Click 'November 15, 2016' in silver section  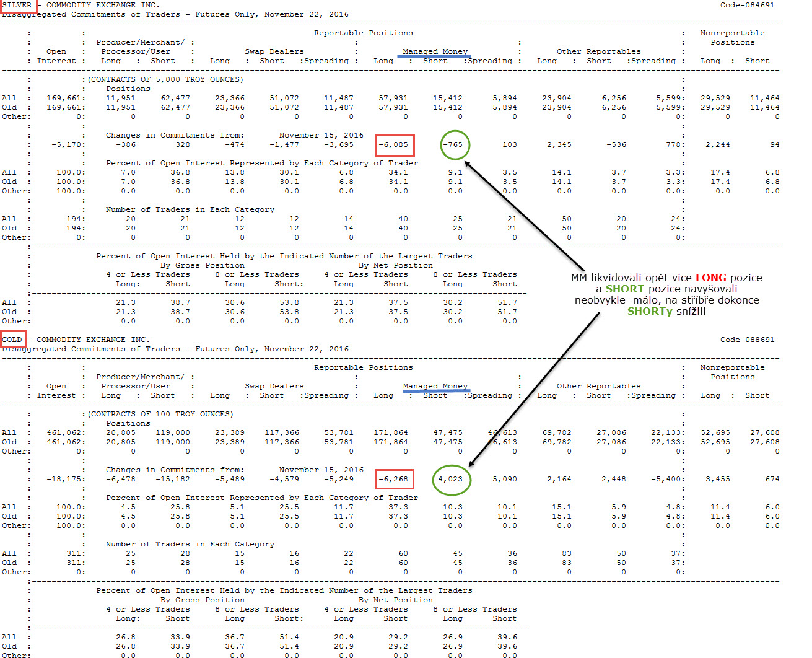321,135
